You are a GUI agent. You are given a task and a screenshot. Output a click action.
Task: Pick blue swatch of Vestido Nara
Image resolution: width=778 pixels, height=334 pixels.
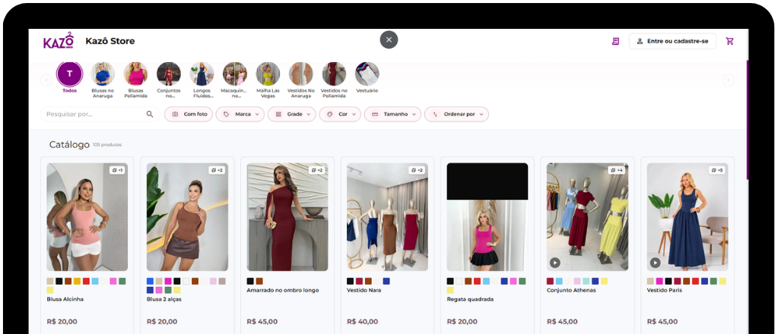pyautogui.click(x=386, y=281)
